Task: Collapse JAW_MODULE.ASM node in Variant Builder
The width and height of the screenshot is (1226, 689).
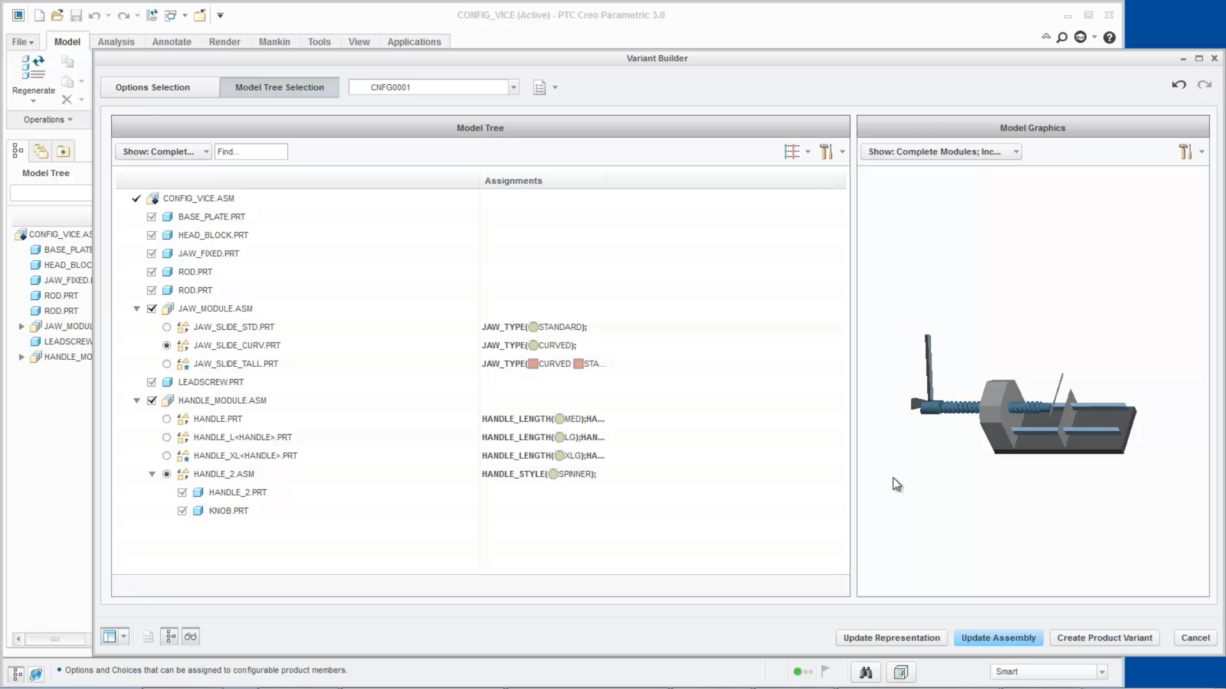Action: [x=137, y=309]
